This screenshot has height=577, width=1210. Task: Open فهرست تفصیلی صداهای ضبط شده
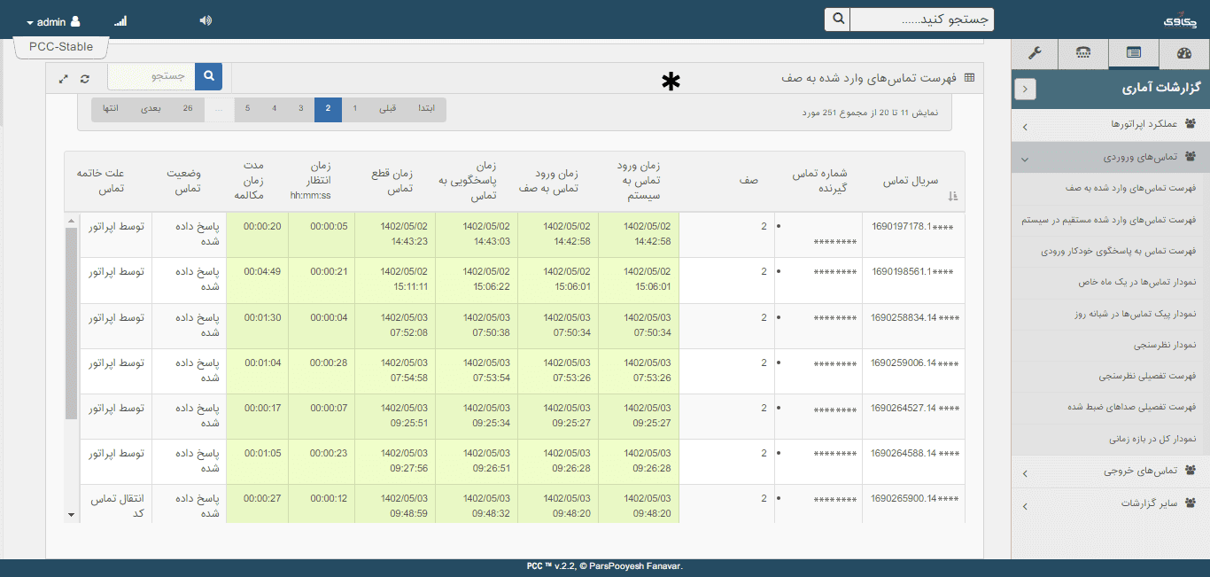pos(1132,408)
